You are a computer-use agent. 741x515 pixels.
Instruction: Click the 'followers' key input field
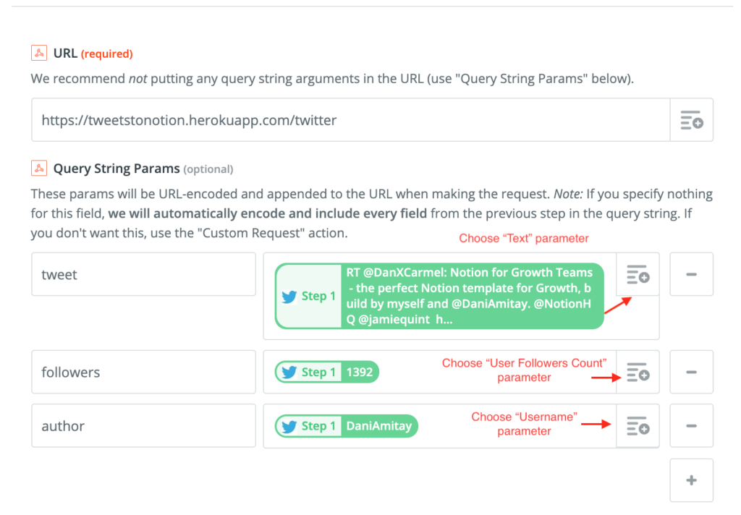[143, 373]
